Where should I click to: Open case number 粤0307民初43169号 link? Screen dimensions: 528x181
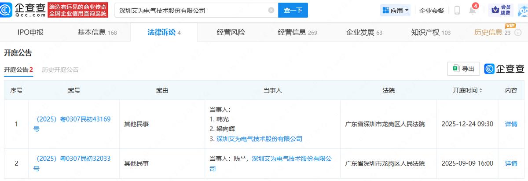click(72, 124)
